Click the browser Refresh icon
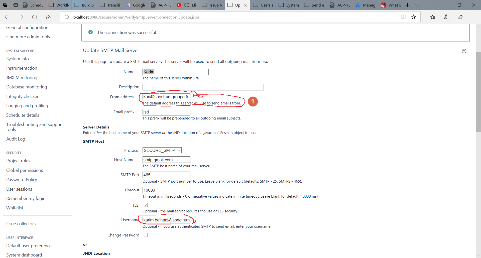 35,17
